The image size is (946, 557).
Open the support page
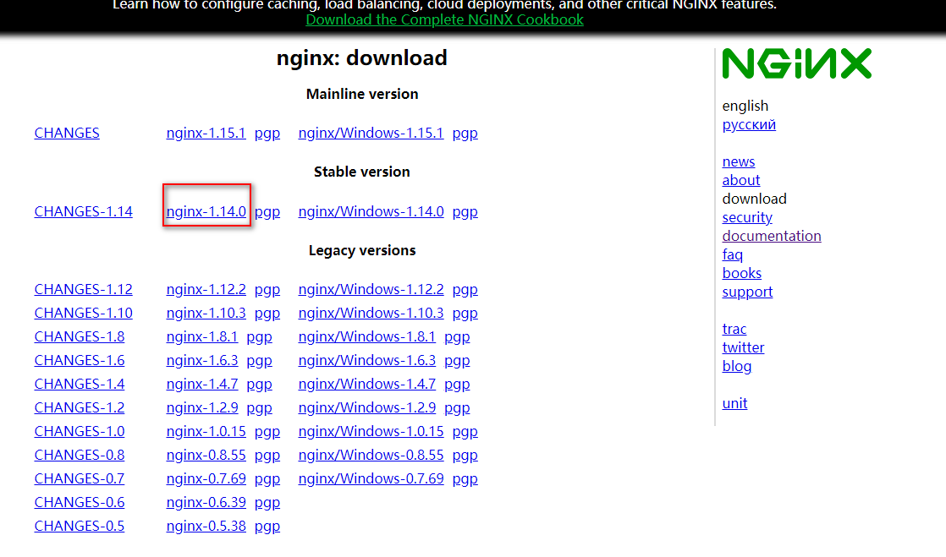point(747,292)
